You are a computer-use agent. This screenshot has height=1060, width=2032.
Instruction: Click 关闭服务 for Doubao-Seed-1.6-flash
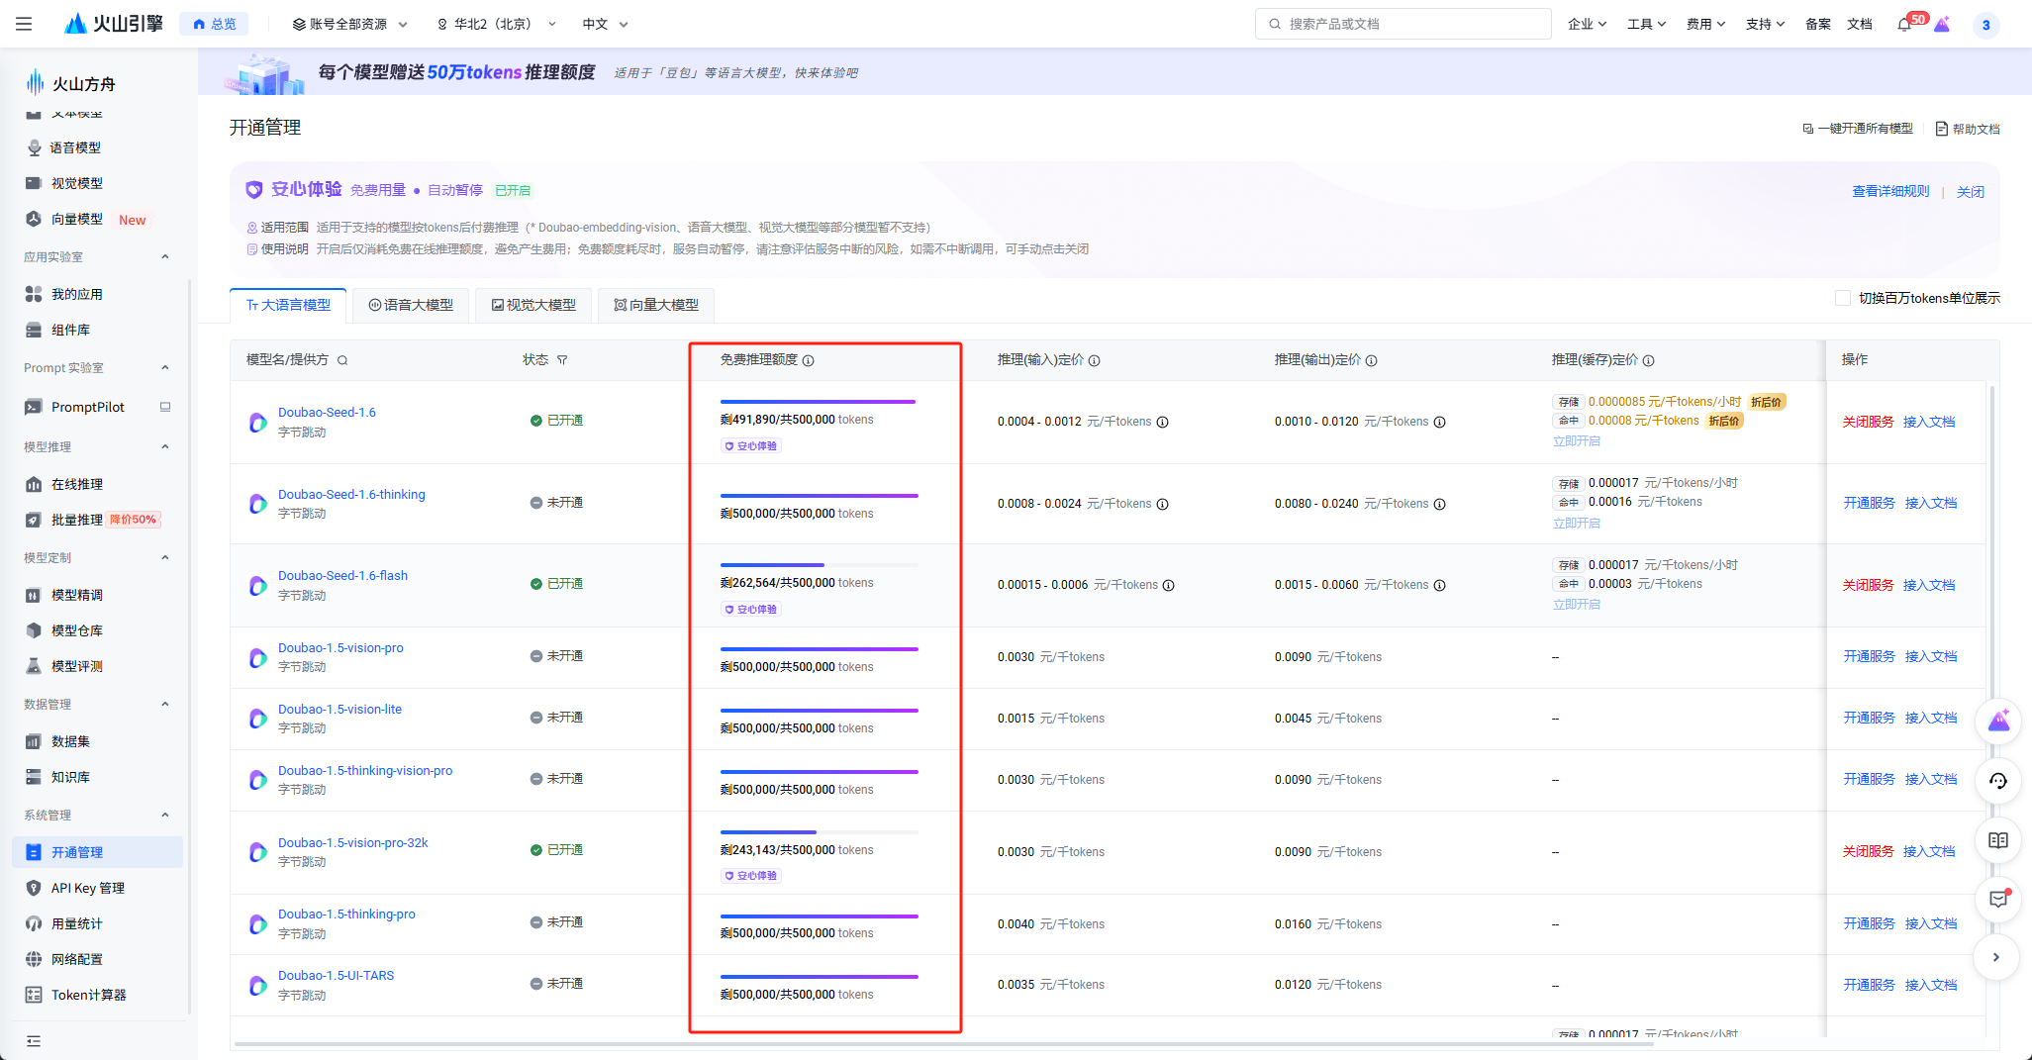click(x=1868, y=585)
